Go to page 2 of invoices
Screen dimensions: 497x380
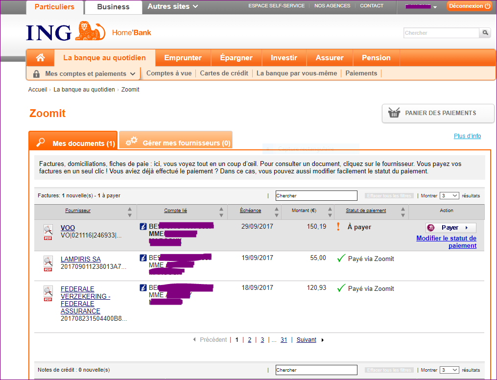(x=249, y=340)
